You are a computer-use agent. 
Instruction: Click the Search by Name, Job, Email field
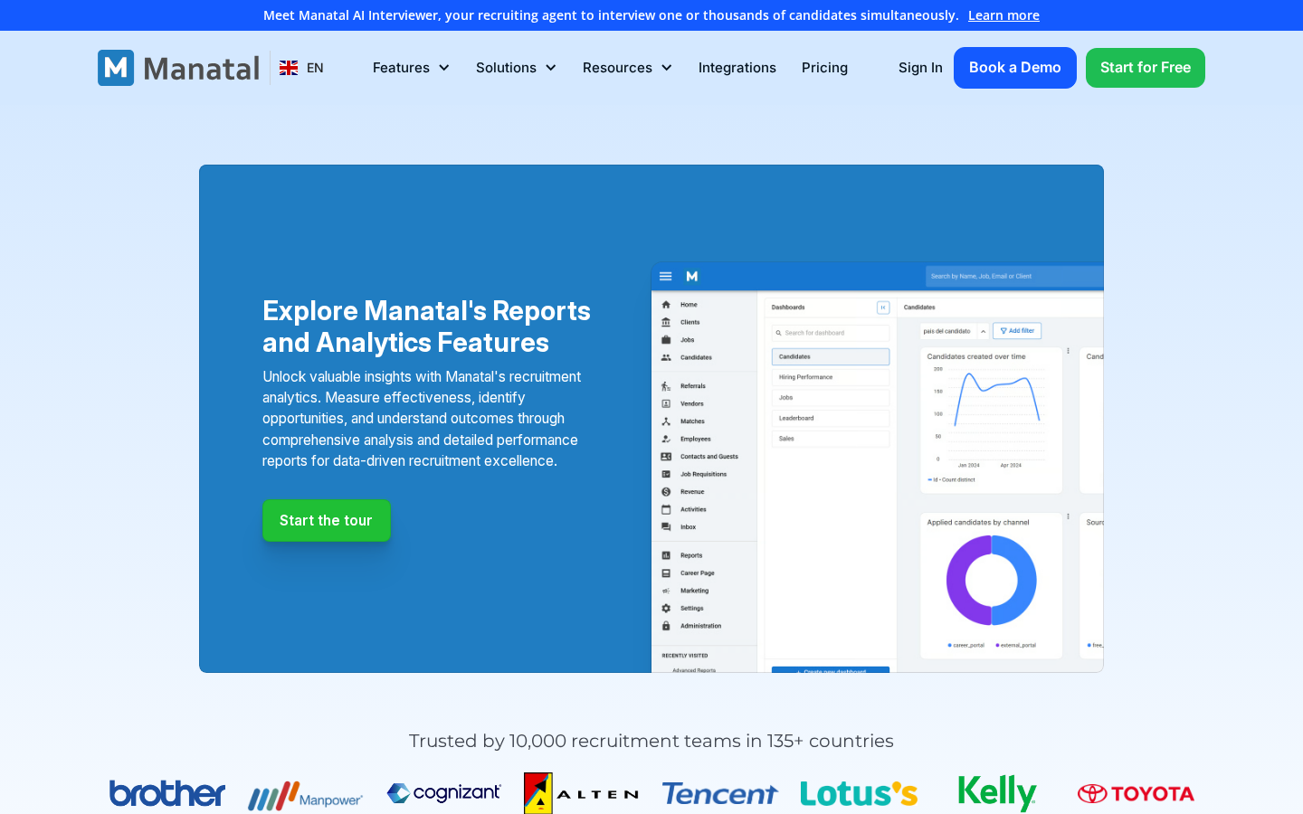pos(1014,276)
